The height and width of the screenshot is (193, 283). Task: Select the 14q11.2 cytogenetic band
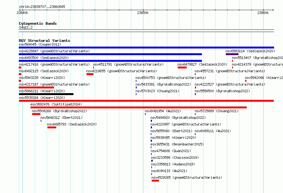click(146, 31)
